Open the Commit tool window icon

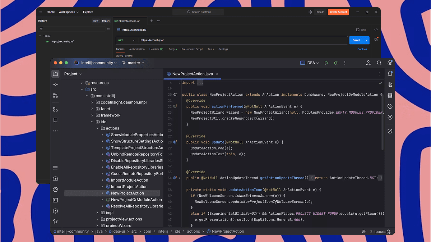click(55, 85)
